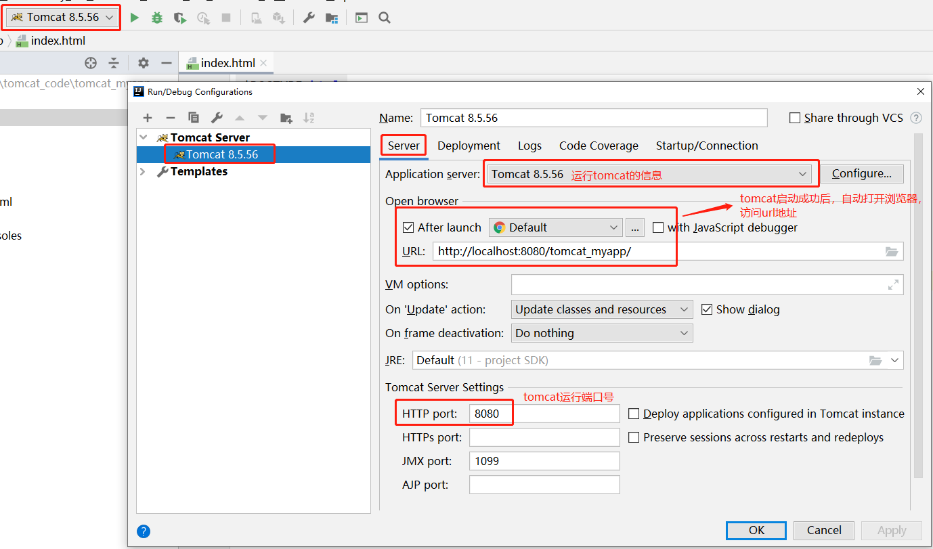Open the Code Coverage tab
Viewport: 933px width, 549px height.
(x=599, y=146)
